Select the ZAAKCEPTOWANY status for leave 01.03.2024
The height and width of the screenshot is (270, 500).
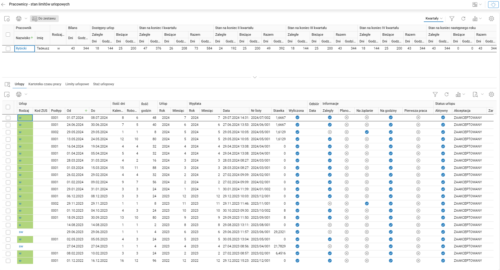click(468, 168)
